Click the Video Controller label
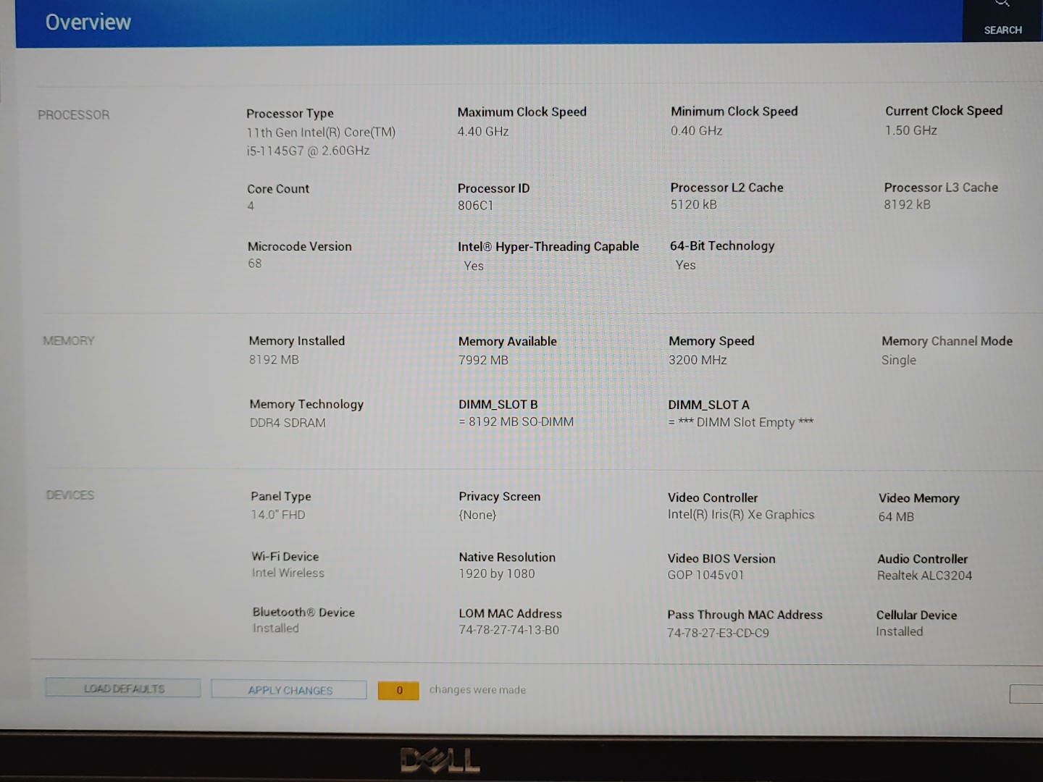The image size is (1043, 782). coord(712,498)
